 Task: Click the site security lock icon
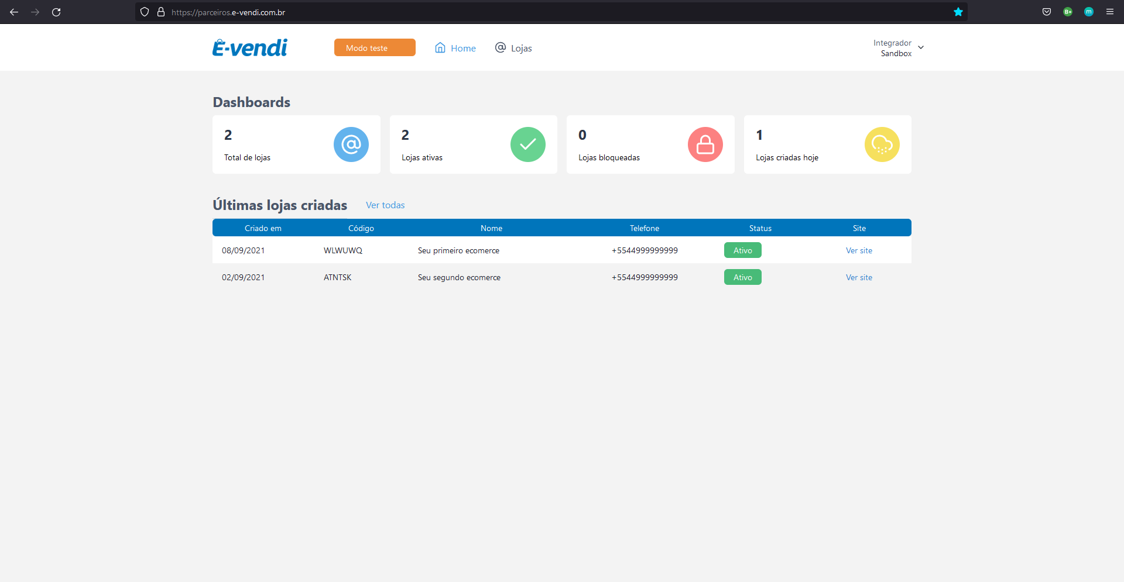coord(161,12)
